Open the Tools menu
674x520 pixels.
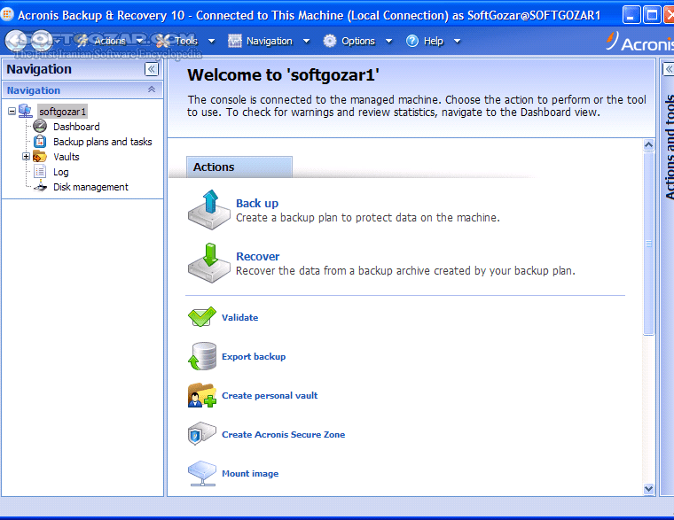pyautogui.click(x=186, y=42)
